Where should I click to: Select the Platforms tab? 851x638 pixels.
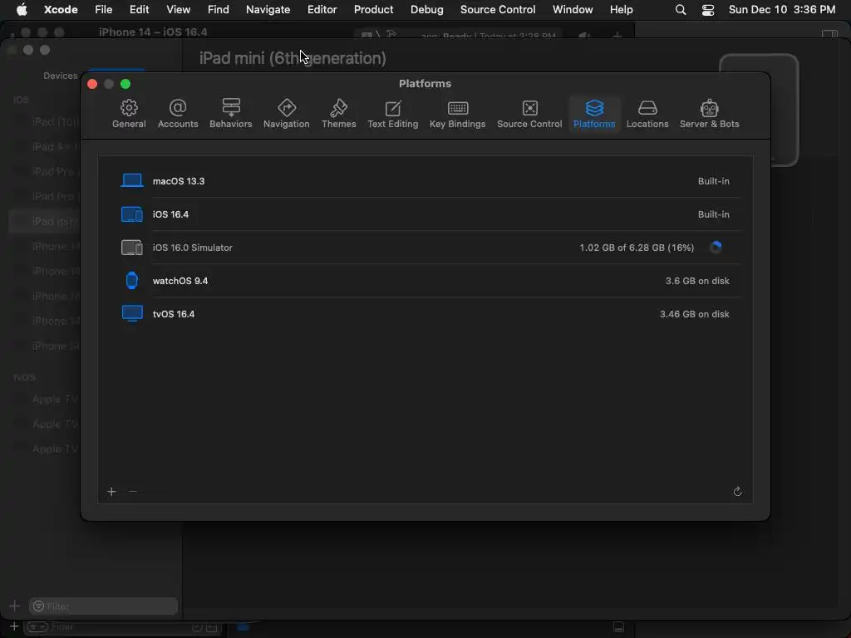(x=594, y=114)
